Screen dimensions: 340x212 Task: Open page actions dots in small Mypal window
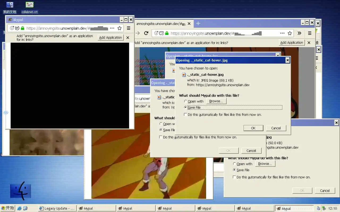tap(112, 28)
